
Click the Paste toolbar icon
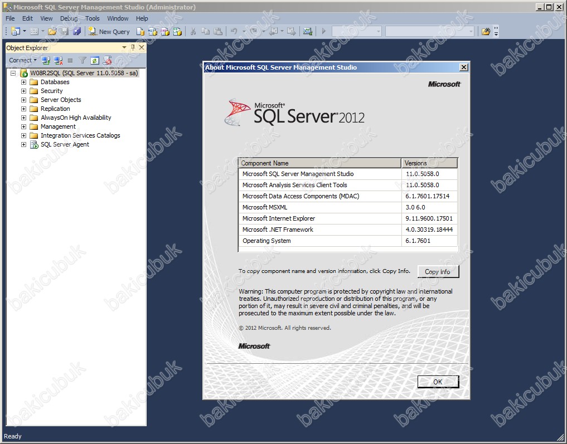pyautogui.click(x=217, y=31)
